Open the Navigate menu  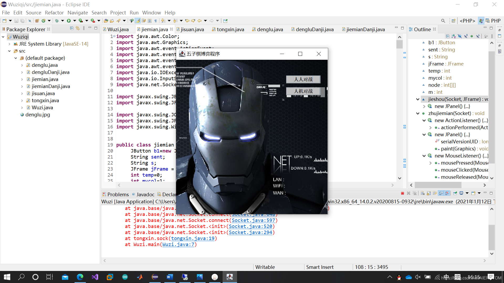point(77,13)
